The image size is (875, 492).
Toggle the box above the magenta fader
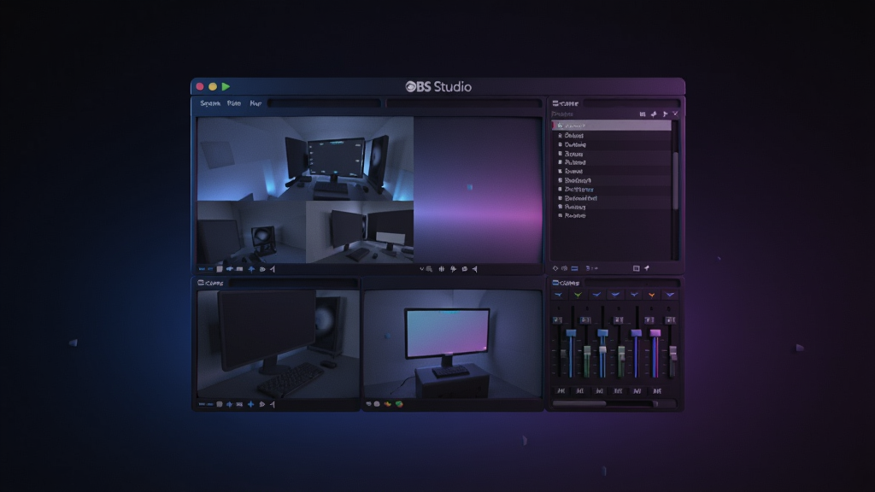[x=649, y=320]
